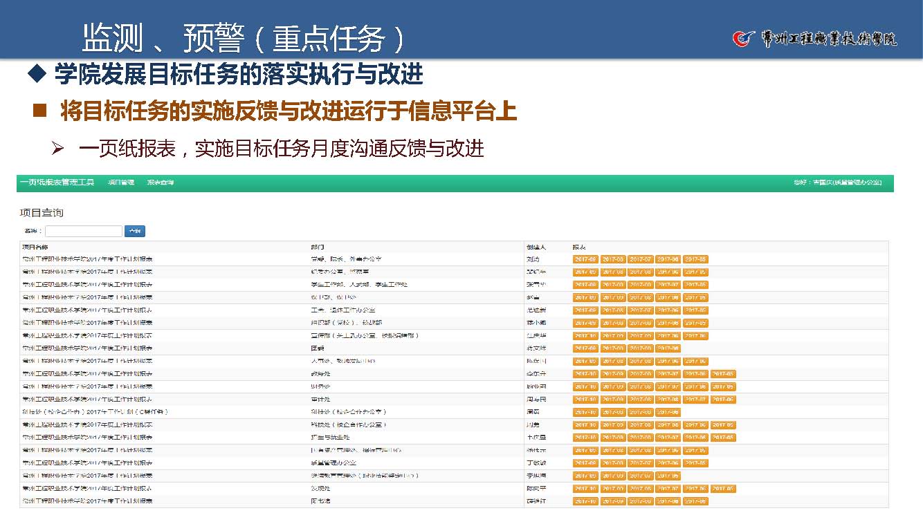Click the 部门 column header
This screenshot has width=923, height=524.
pos(318,247)
